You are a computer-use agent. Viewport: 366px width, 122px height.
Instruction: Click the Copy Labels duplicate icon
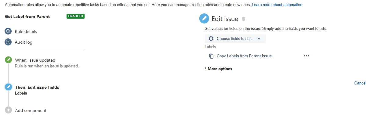(x=211, y=56)
